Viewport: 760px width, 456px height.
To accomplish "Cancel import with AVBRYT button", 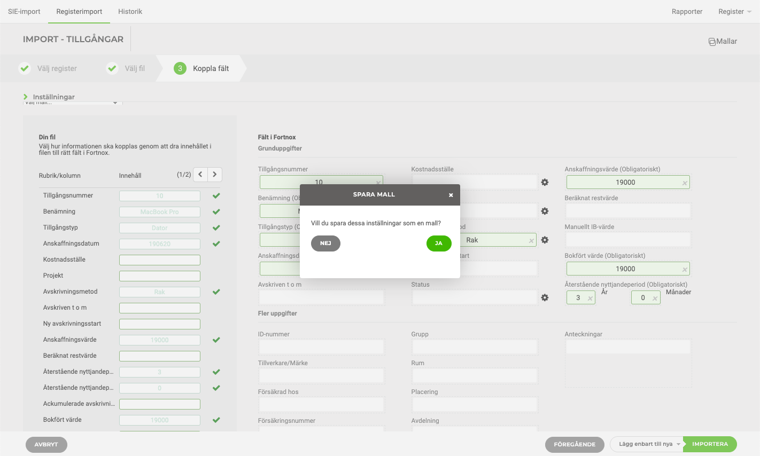I will pyautogui.click(x=46, y=444).
